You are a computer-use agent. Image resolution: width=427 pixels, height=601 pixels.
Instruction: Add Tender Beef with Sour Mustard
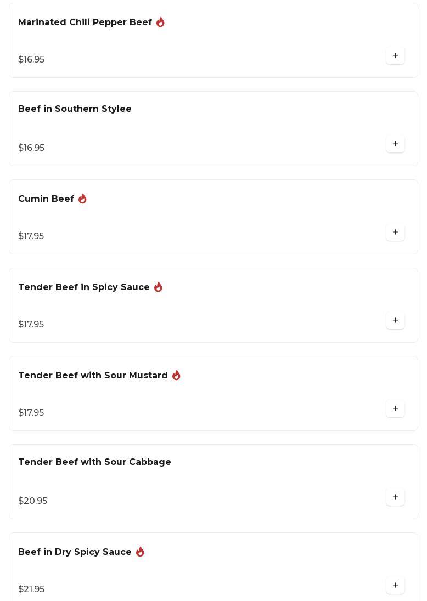pos(395,409)
